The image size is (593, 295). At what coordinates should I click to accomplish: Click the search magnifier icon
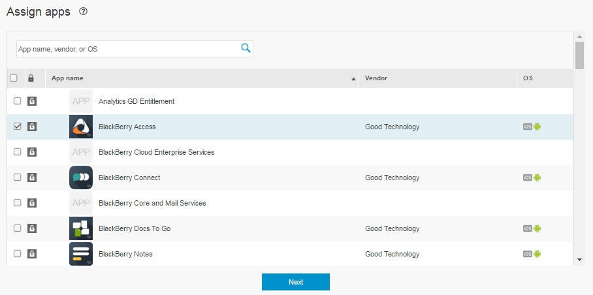pyautogui.click(x=246, y=48)
